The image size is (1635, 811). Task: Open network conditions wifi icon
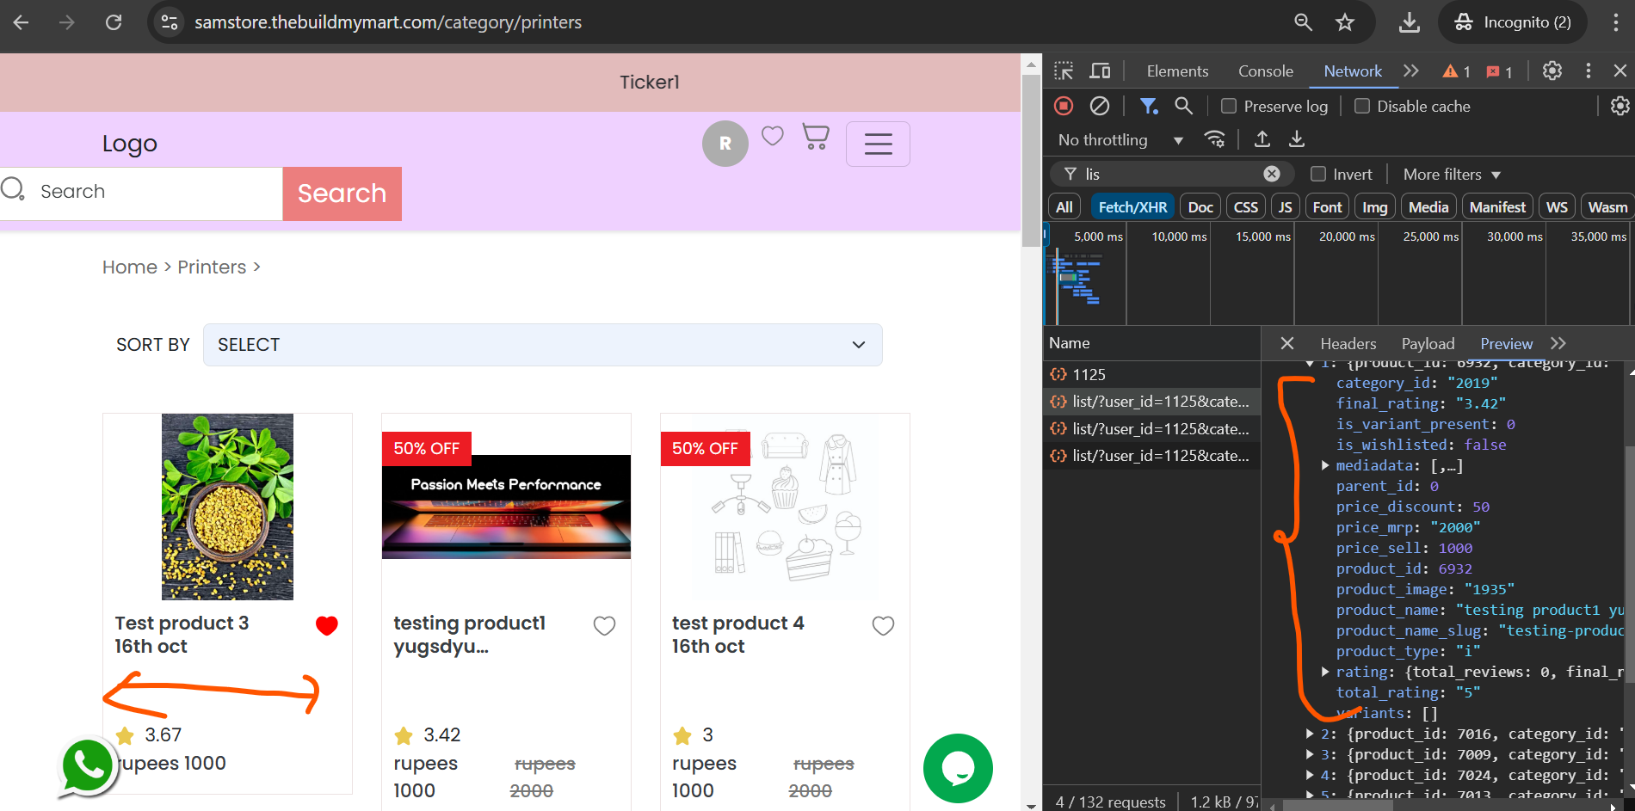1215,139
